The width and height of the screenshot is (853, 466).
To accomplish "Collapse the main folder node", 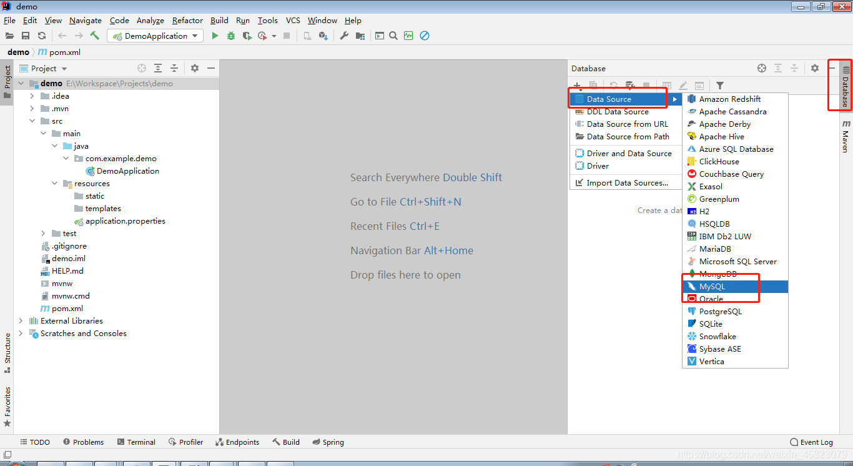I will 43,133.
